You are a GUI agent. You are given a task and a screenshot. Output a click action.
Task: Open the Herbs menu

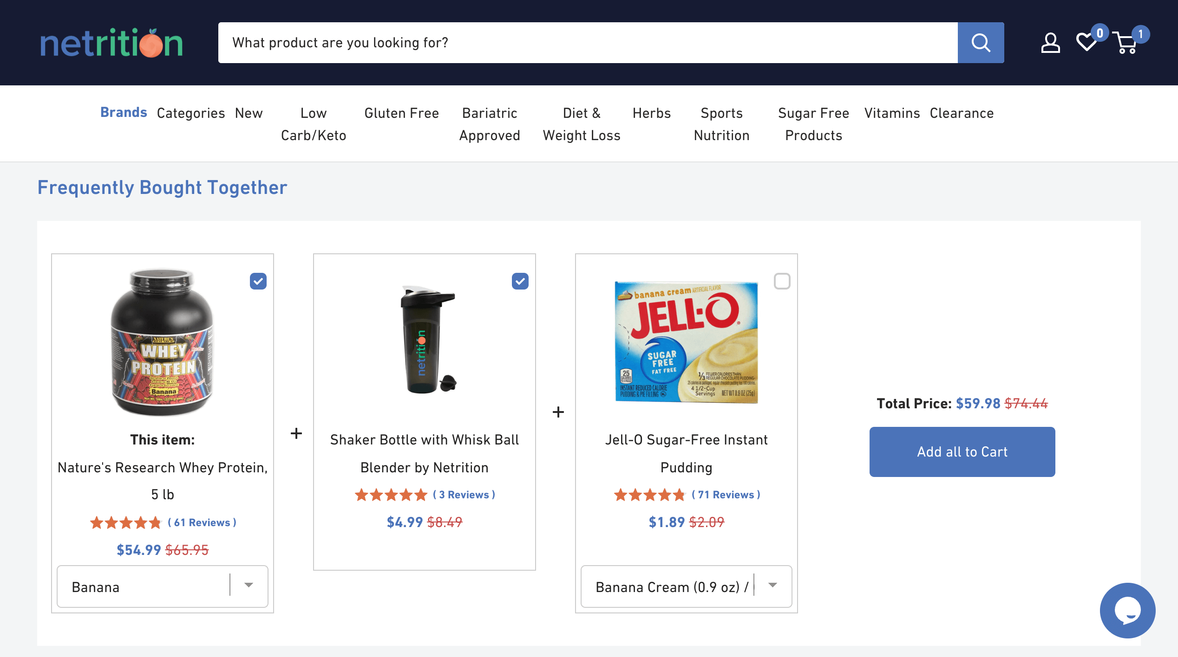point(652,113)
